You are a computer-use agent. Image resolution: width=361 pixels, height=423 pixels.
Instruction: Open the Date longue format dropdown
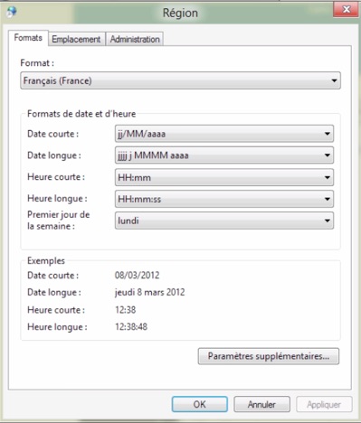224,155
